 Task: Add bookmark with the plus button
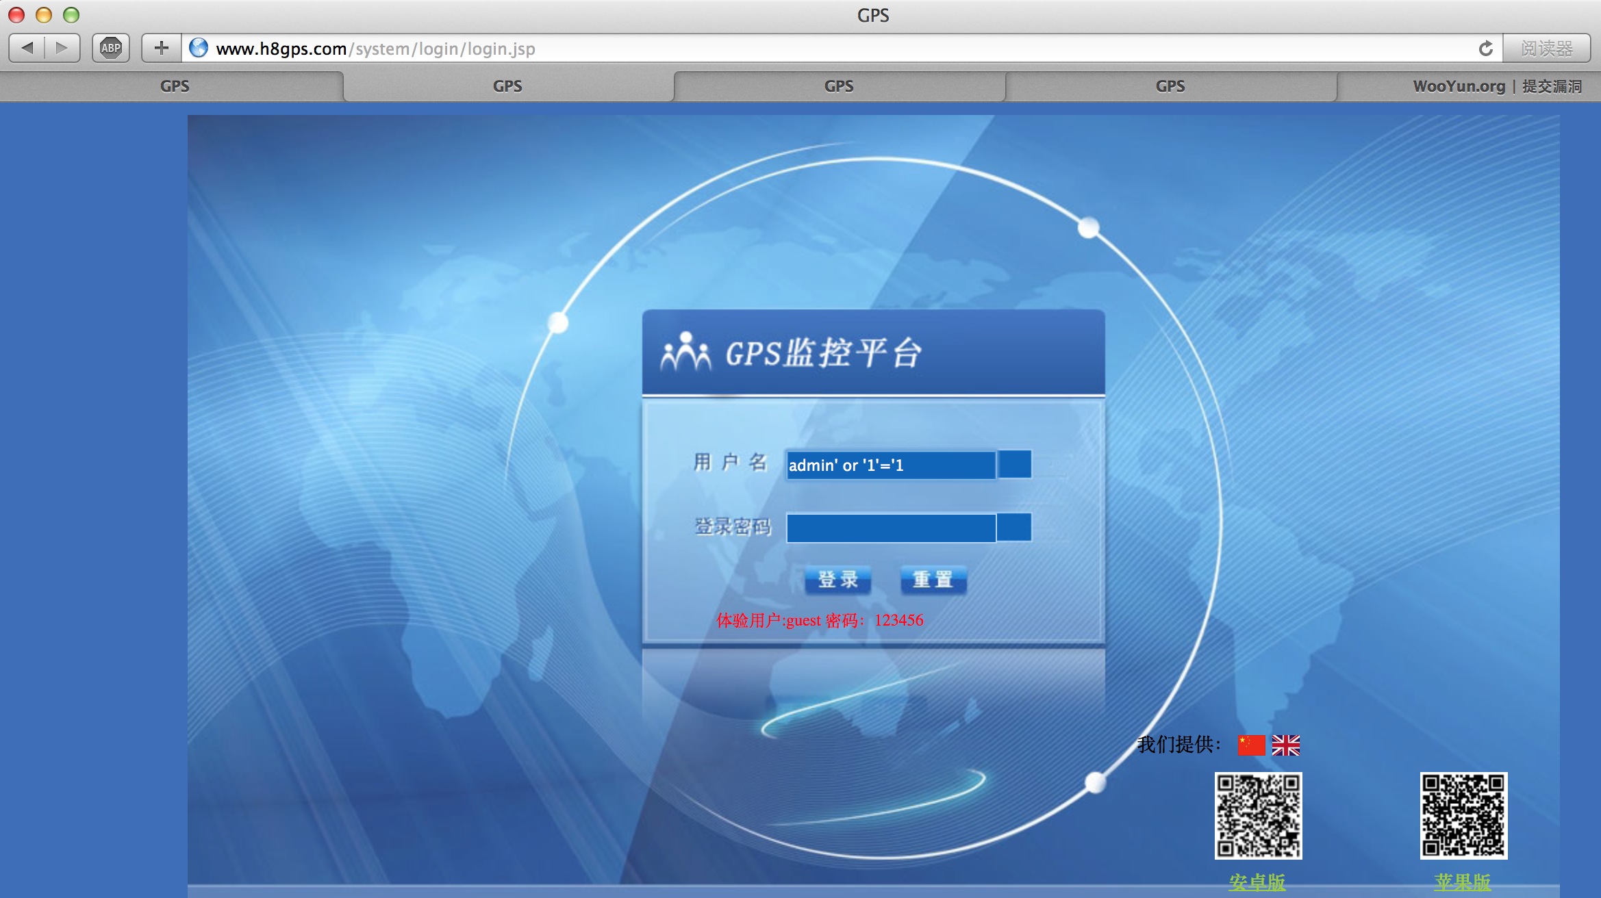[162, 48]
